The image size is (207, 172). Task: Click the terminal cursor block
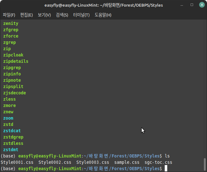coord(166,169)
